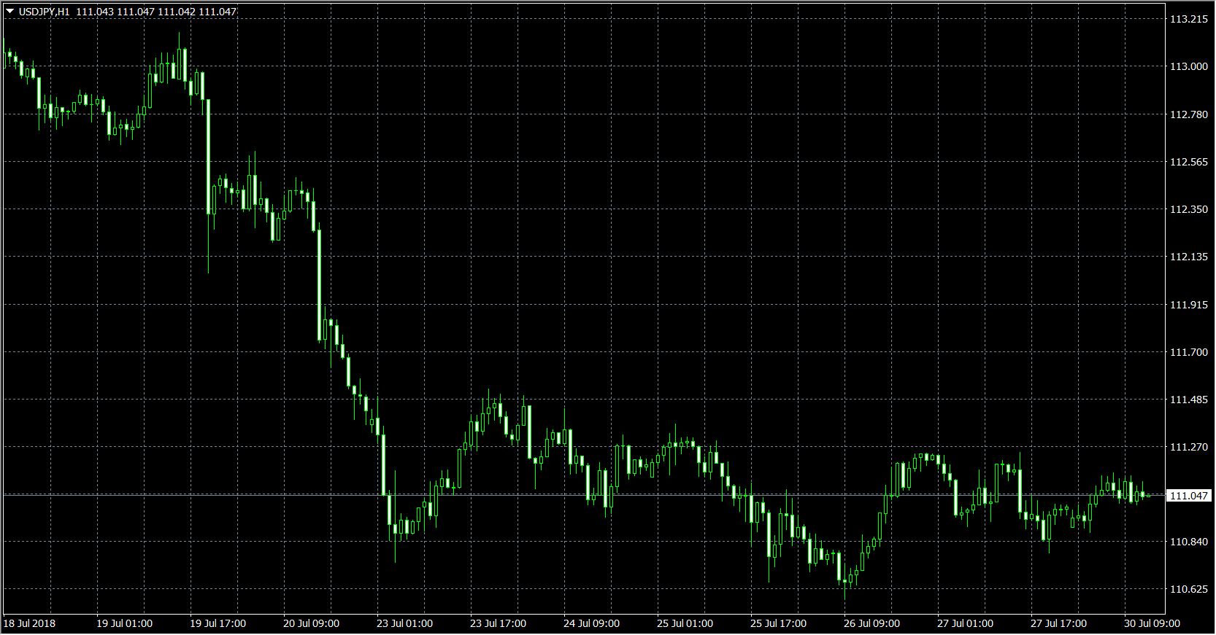Click the 18 Jul 2018 date label
This screenshot has width=1216, height=635.
(x=29, y=623)
